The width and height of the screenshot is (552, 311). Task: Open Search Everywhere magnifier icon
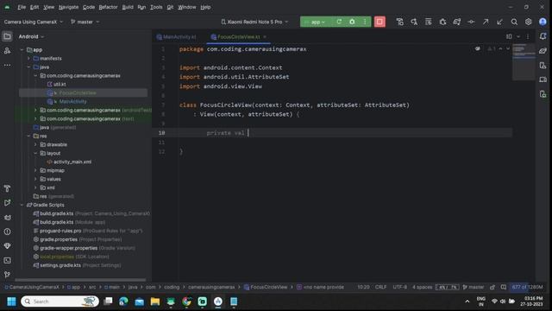(514, 22)
